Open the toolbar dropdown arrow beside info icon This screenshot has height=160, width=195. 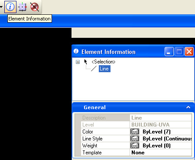click(1, 7)
